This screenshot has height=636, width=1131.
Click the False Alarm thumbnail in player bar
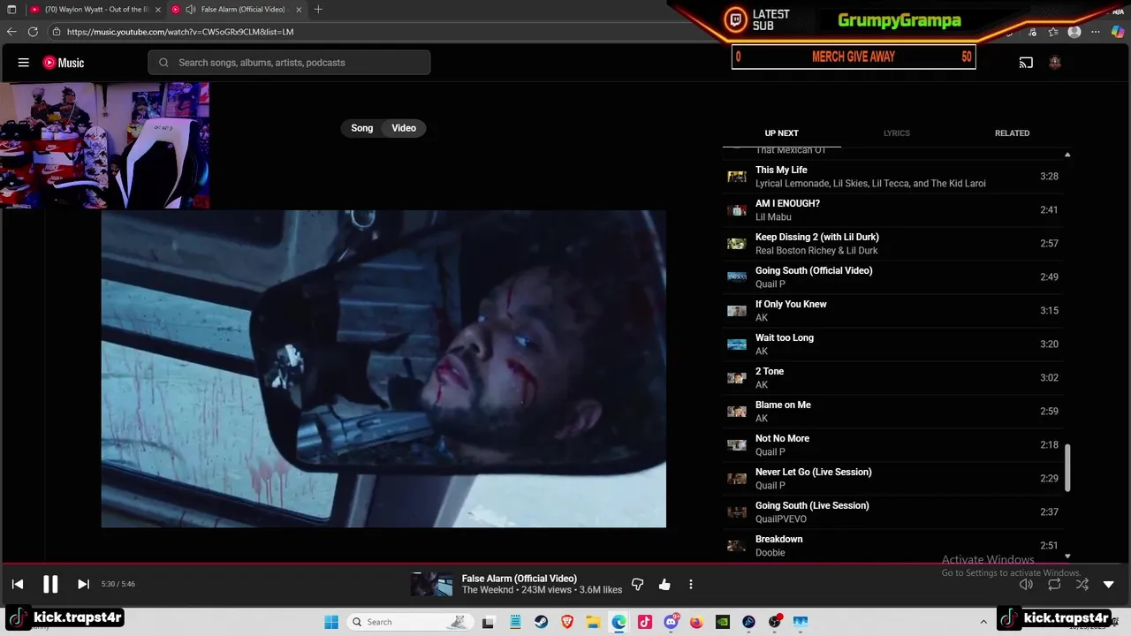(432, 584)
